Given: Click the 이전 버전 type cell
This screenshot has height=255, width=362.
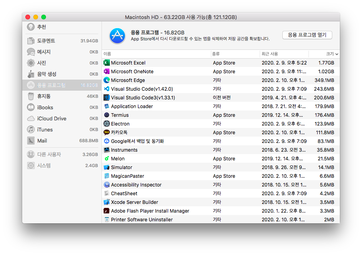Looking at the screenshot, I should (222, 97).
